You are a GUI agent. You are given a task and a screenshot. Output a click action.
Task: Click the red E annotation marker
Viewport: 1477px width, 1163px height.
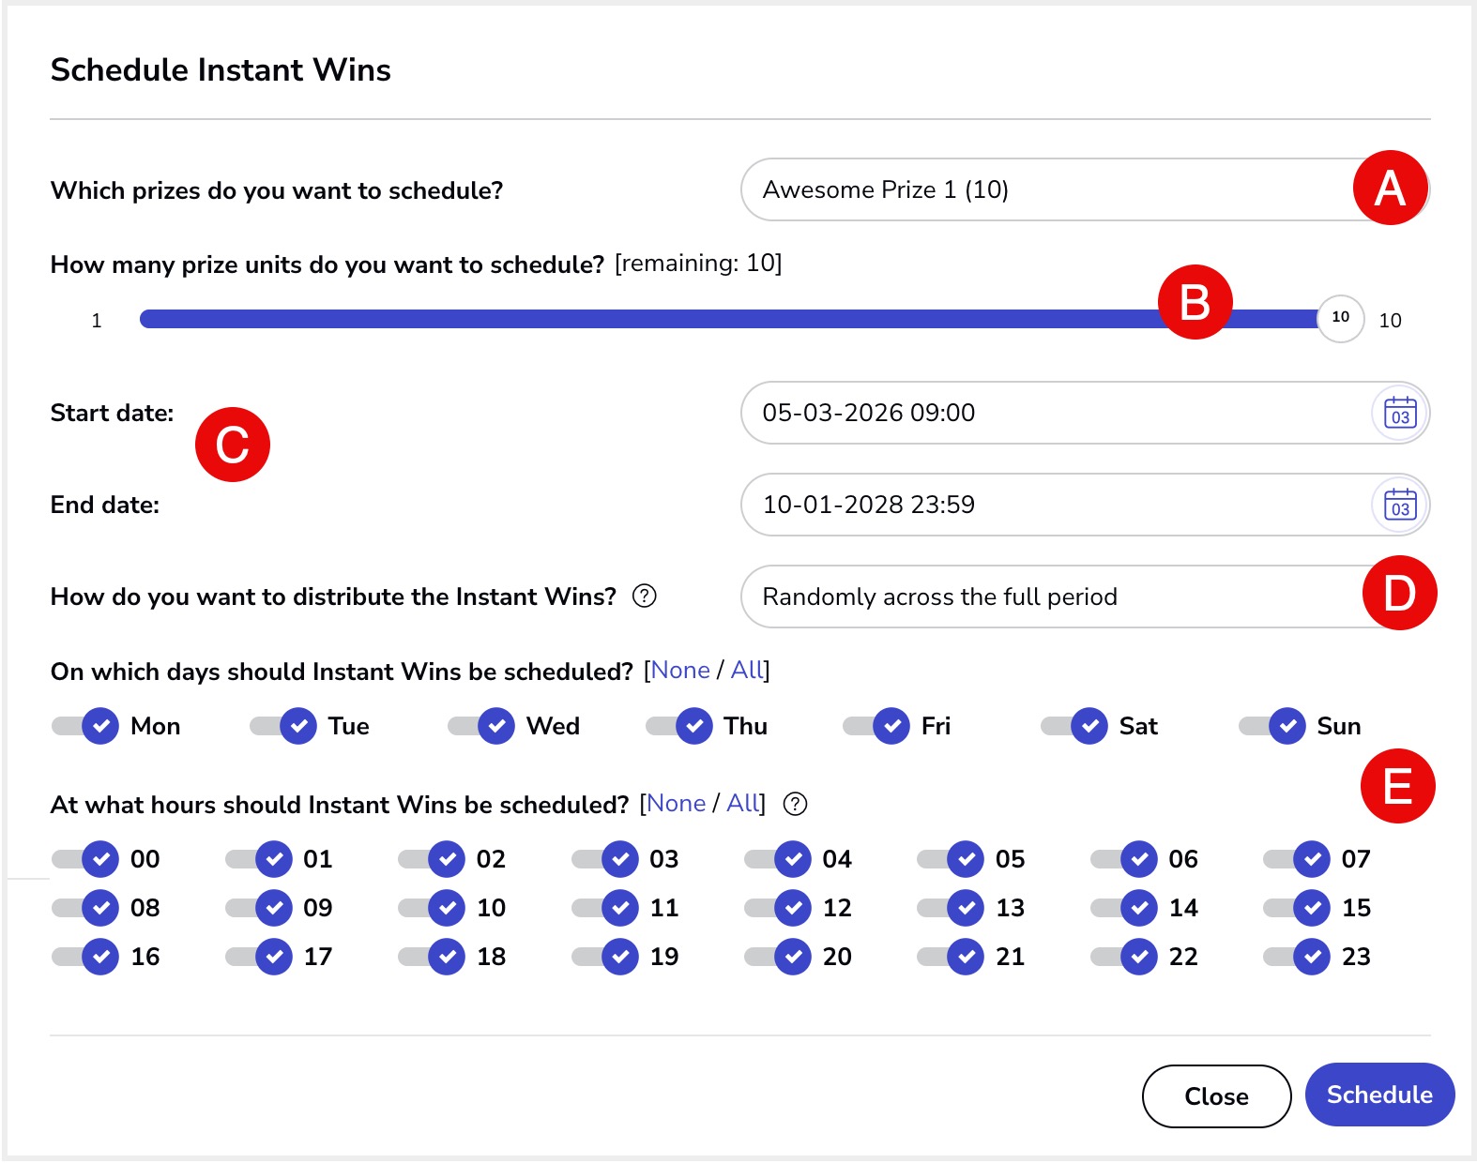1397,786
